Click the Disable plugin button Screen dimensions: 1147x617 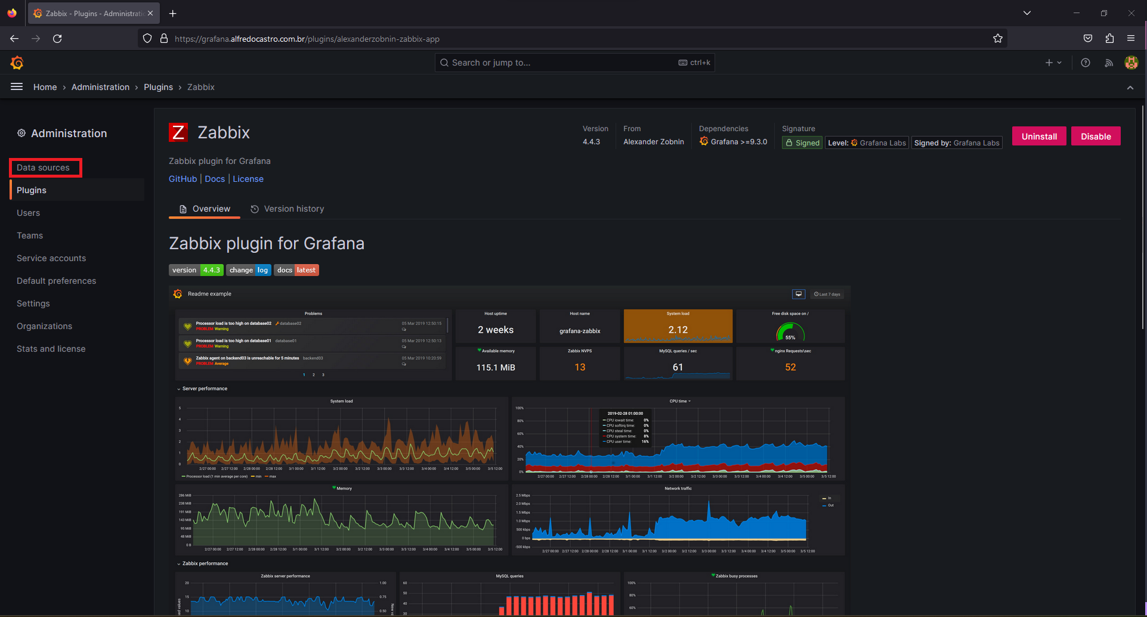(1096, 136)
